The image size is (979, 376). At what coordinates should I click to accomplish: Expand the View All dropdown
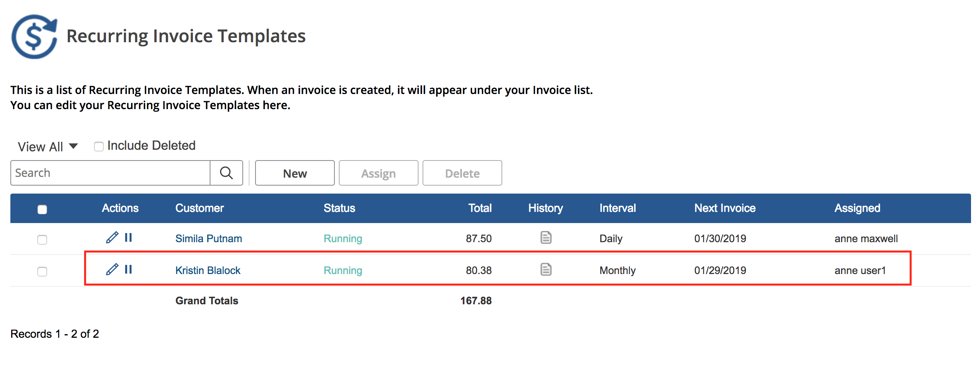[x=48, y=147]
